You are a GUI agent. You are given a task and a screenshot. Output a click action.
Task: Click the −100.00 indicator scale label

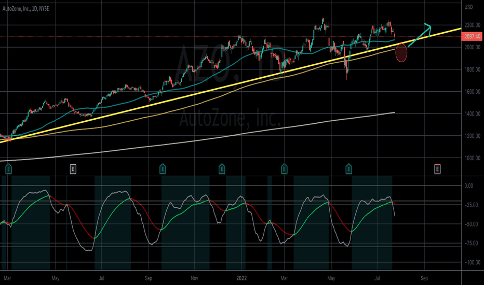point(472,263)
